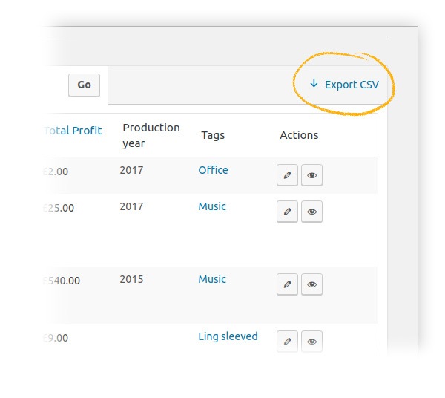Edit the Ling sleeved row pencil icon
The height and width of the screenshot is (398, 445).
point(287,341)
